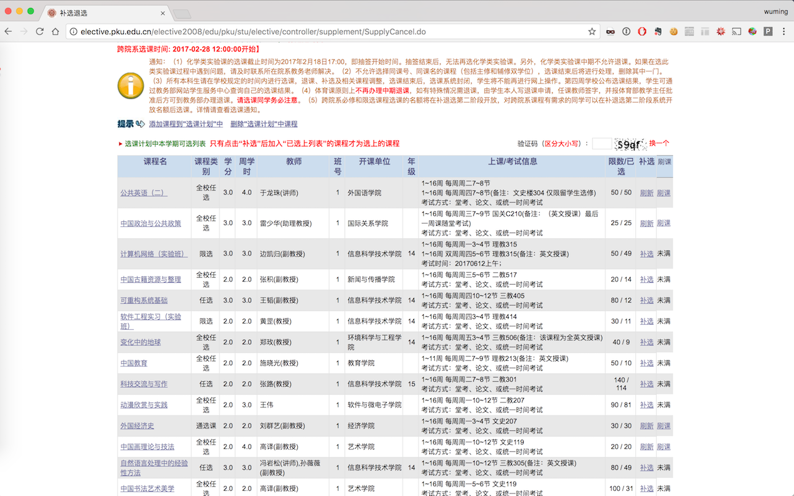The width and height of the screenshot is (794, 496).
Task: Click the gray page-layout extension icon
Action: click(x=705, y=32)
